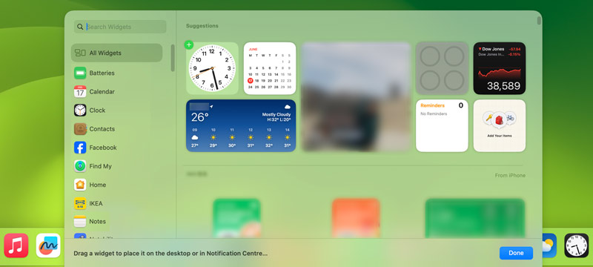Viewport: 593px width, 267px height.
Task: Open the Contacts widget category
Action: (x=116, y=129)
